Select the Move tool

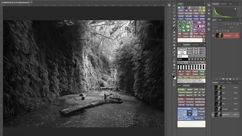point(174,6)
